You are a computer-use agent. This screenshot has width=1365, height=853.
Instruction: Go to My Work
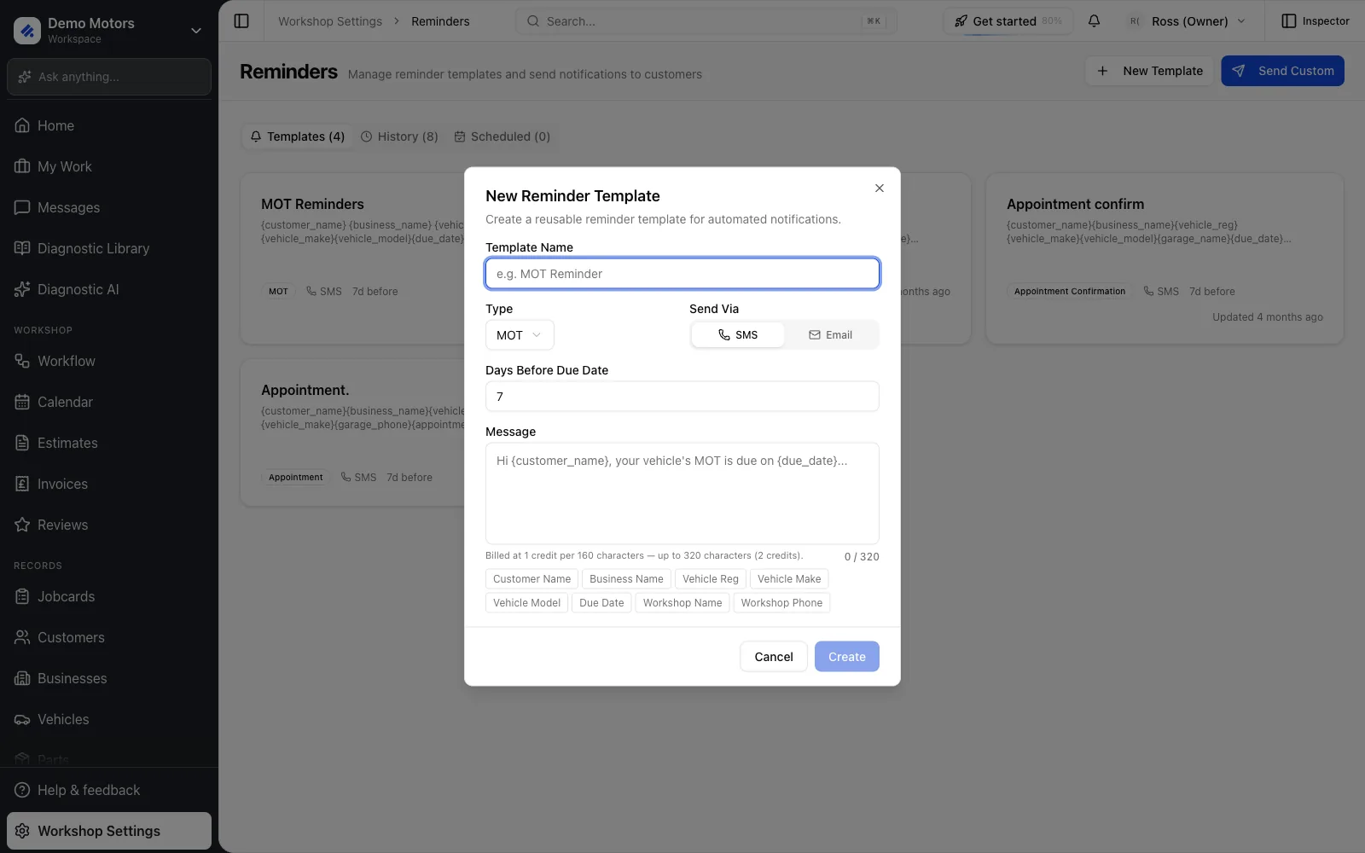point(109,166)
